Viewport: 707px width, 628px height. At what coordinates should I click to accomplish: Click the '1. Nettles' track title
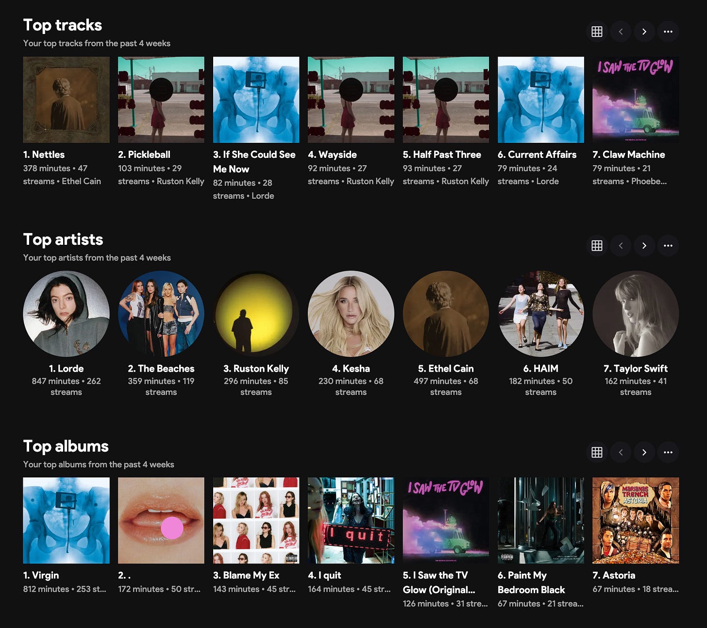[x=44, y=154]
